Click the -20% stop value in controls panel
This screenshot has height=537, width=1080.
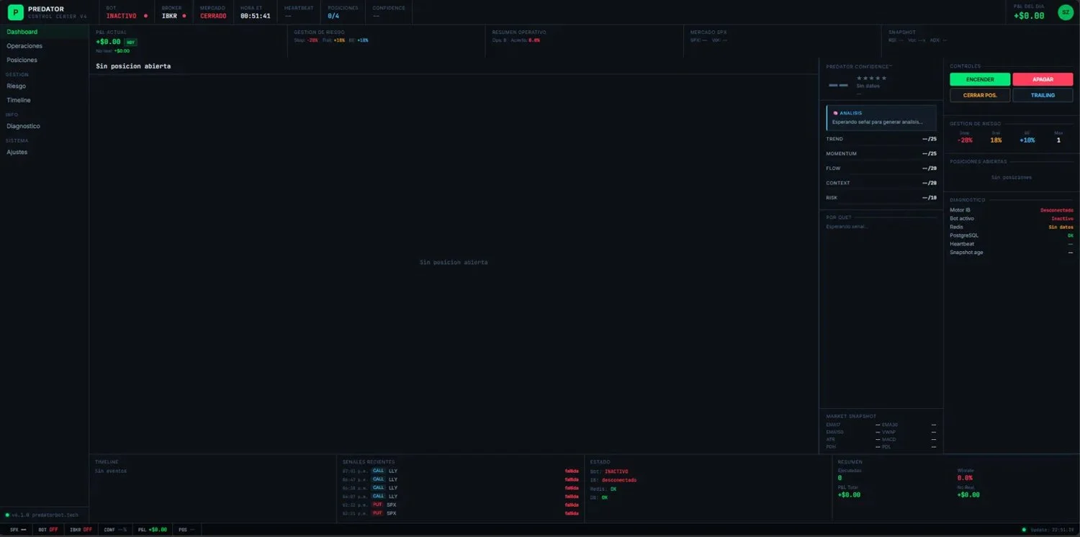click(965, 140)
